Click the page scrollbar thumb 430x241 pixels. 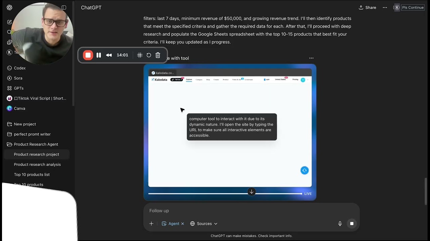pos(426,191)
